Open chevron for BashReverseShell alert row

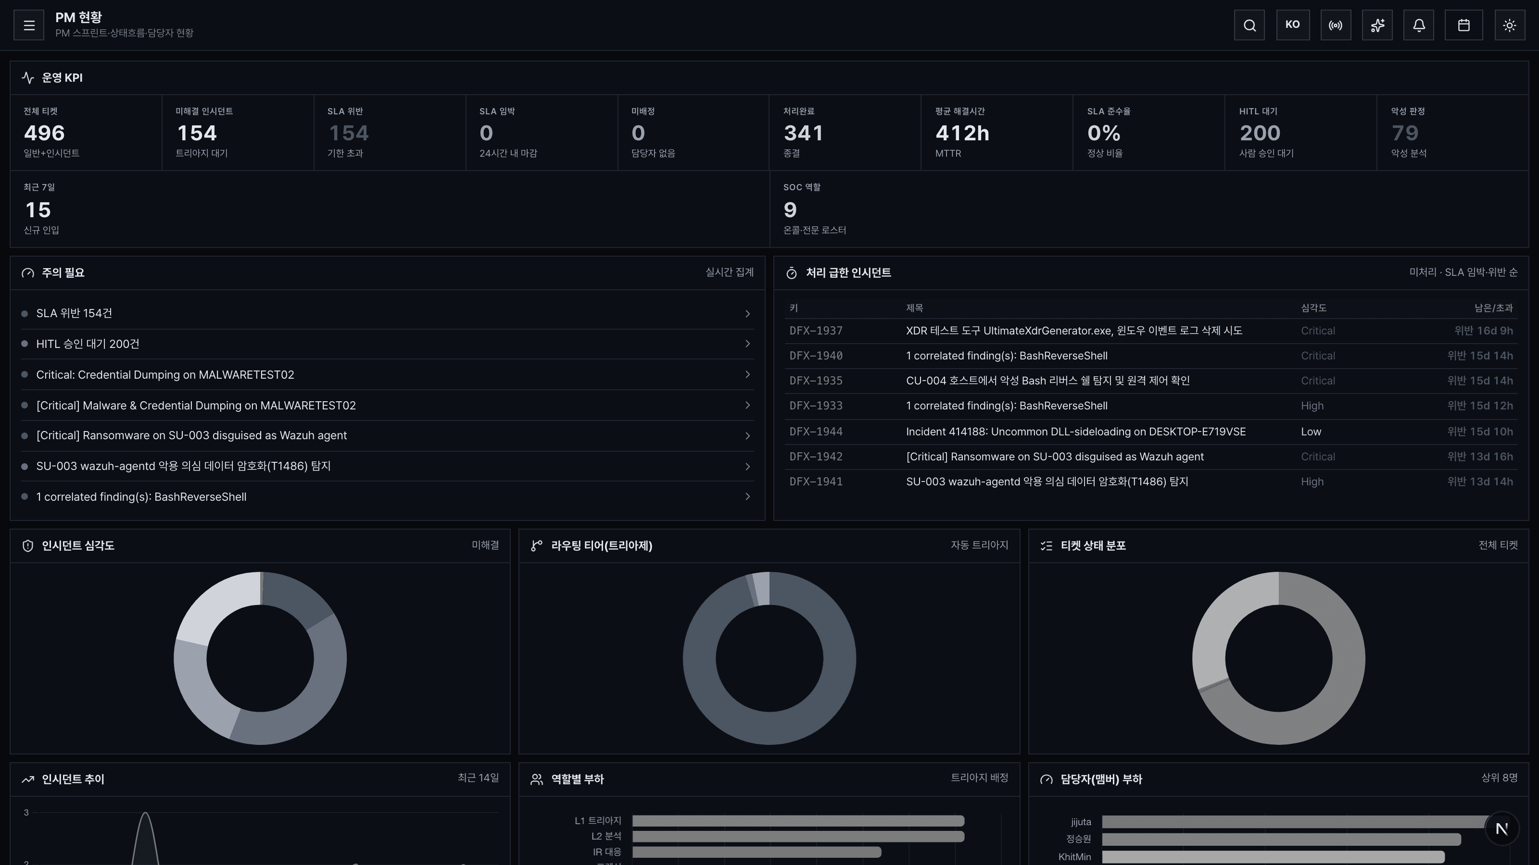click(x=747, y=497)
